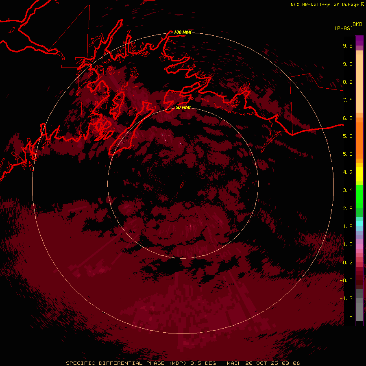Screen dimensions: 366x366
Task: Click the 100 NMI range ring label
Action: (x=183, y=32)
